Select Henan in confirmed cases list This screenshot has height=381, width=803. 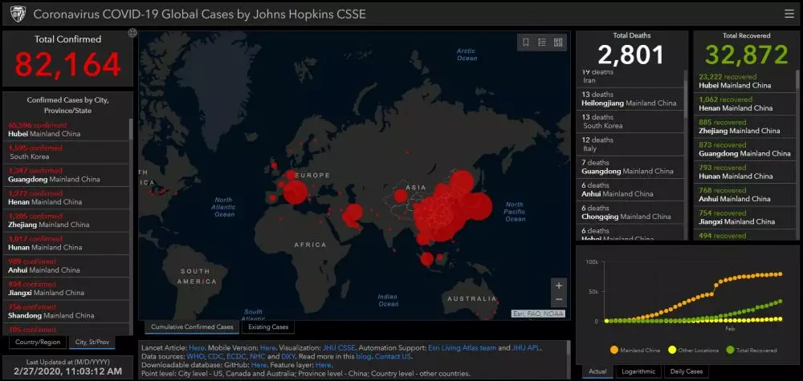pos(66,198)
